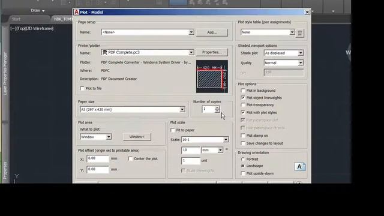This screenshot has height=216, width=384.
Task: Select Portrait orientation
Action: [x=242, y=159]
